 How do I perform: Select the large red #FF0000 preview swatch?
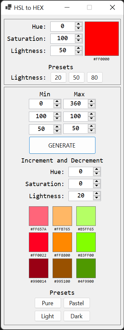pos(102,39)
